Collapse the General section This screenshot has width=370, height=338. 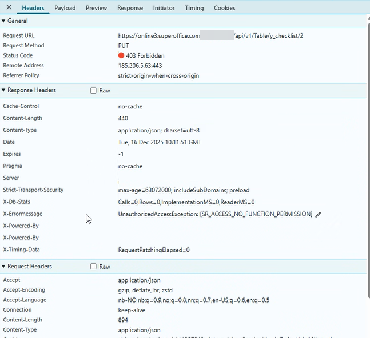[3, 21]
